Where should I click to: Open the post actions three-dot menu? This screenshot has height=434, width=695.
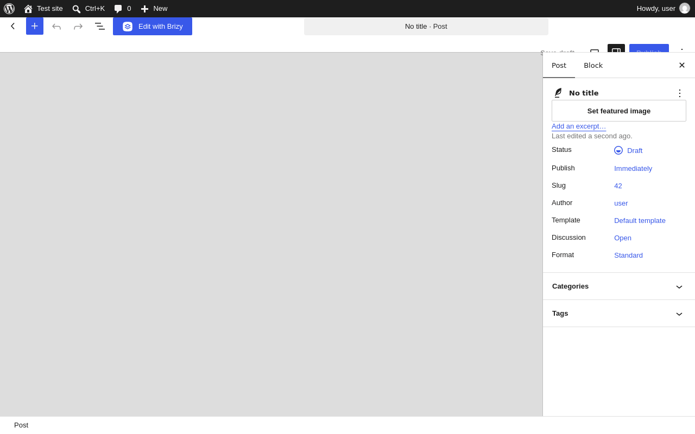tap(680, 93)
